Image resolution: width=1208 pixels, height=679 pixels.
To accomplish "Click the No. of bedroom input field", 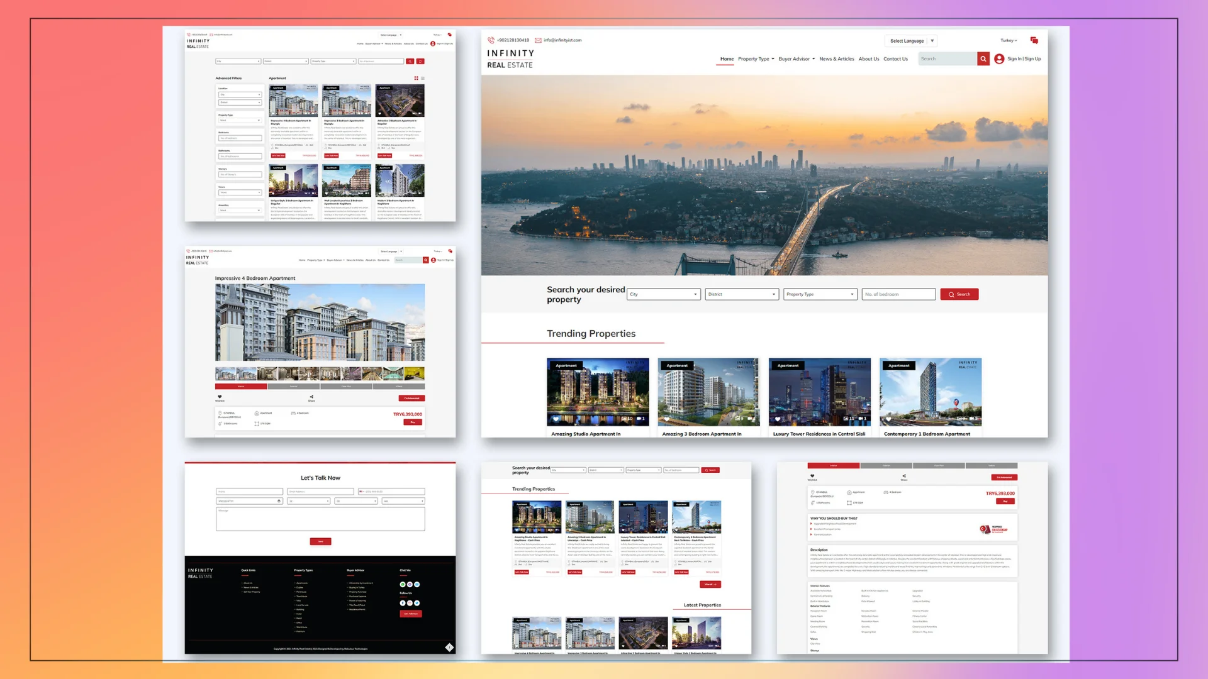I will tap(898, 294).
